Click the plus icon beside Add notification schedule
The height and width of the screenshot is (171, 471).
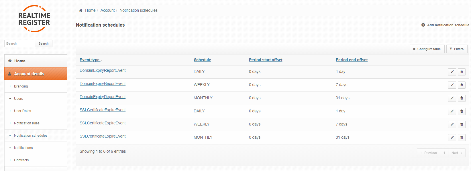tap(423, 25)
